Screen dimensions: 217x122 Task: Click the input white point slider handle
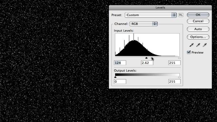click(x=179, y=58)
